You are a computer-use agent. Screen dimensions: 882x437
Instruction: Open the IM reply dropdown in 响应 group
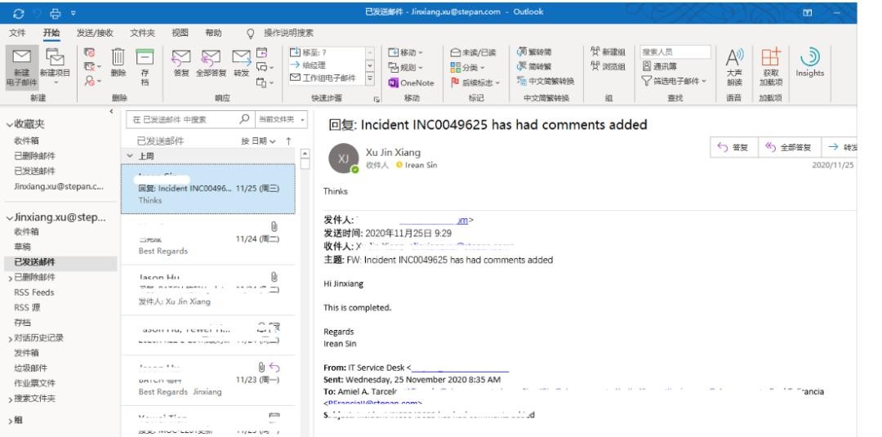point(265,67)
